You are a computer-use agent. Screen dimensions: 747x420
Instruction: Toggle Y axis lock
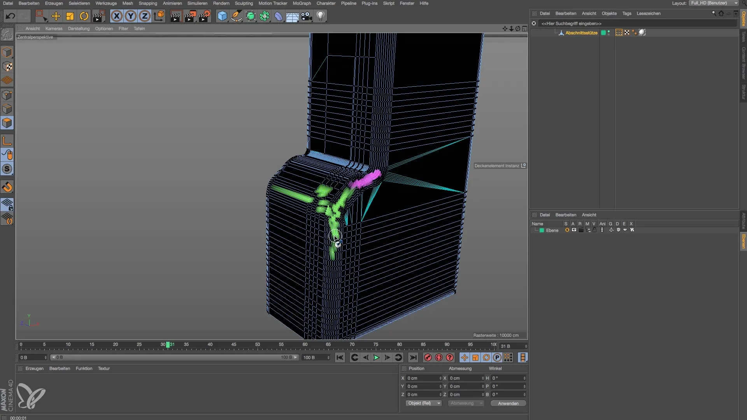coord(131,16)
